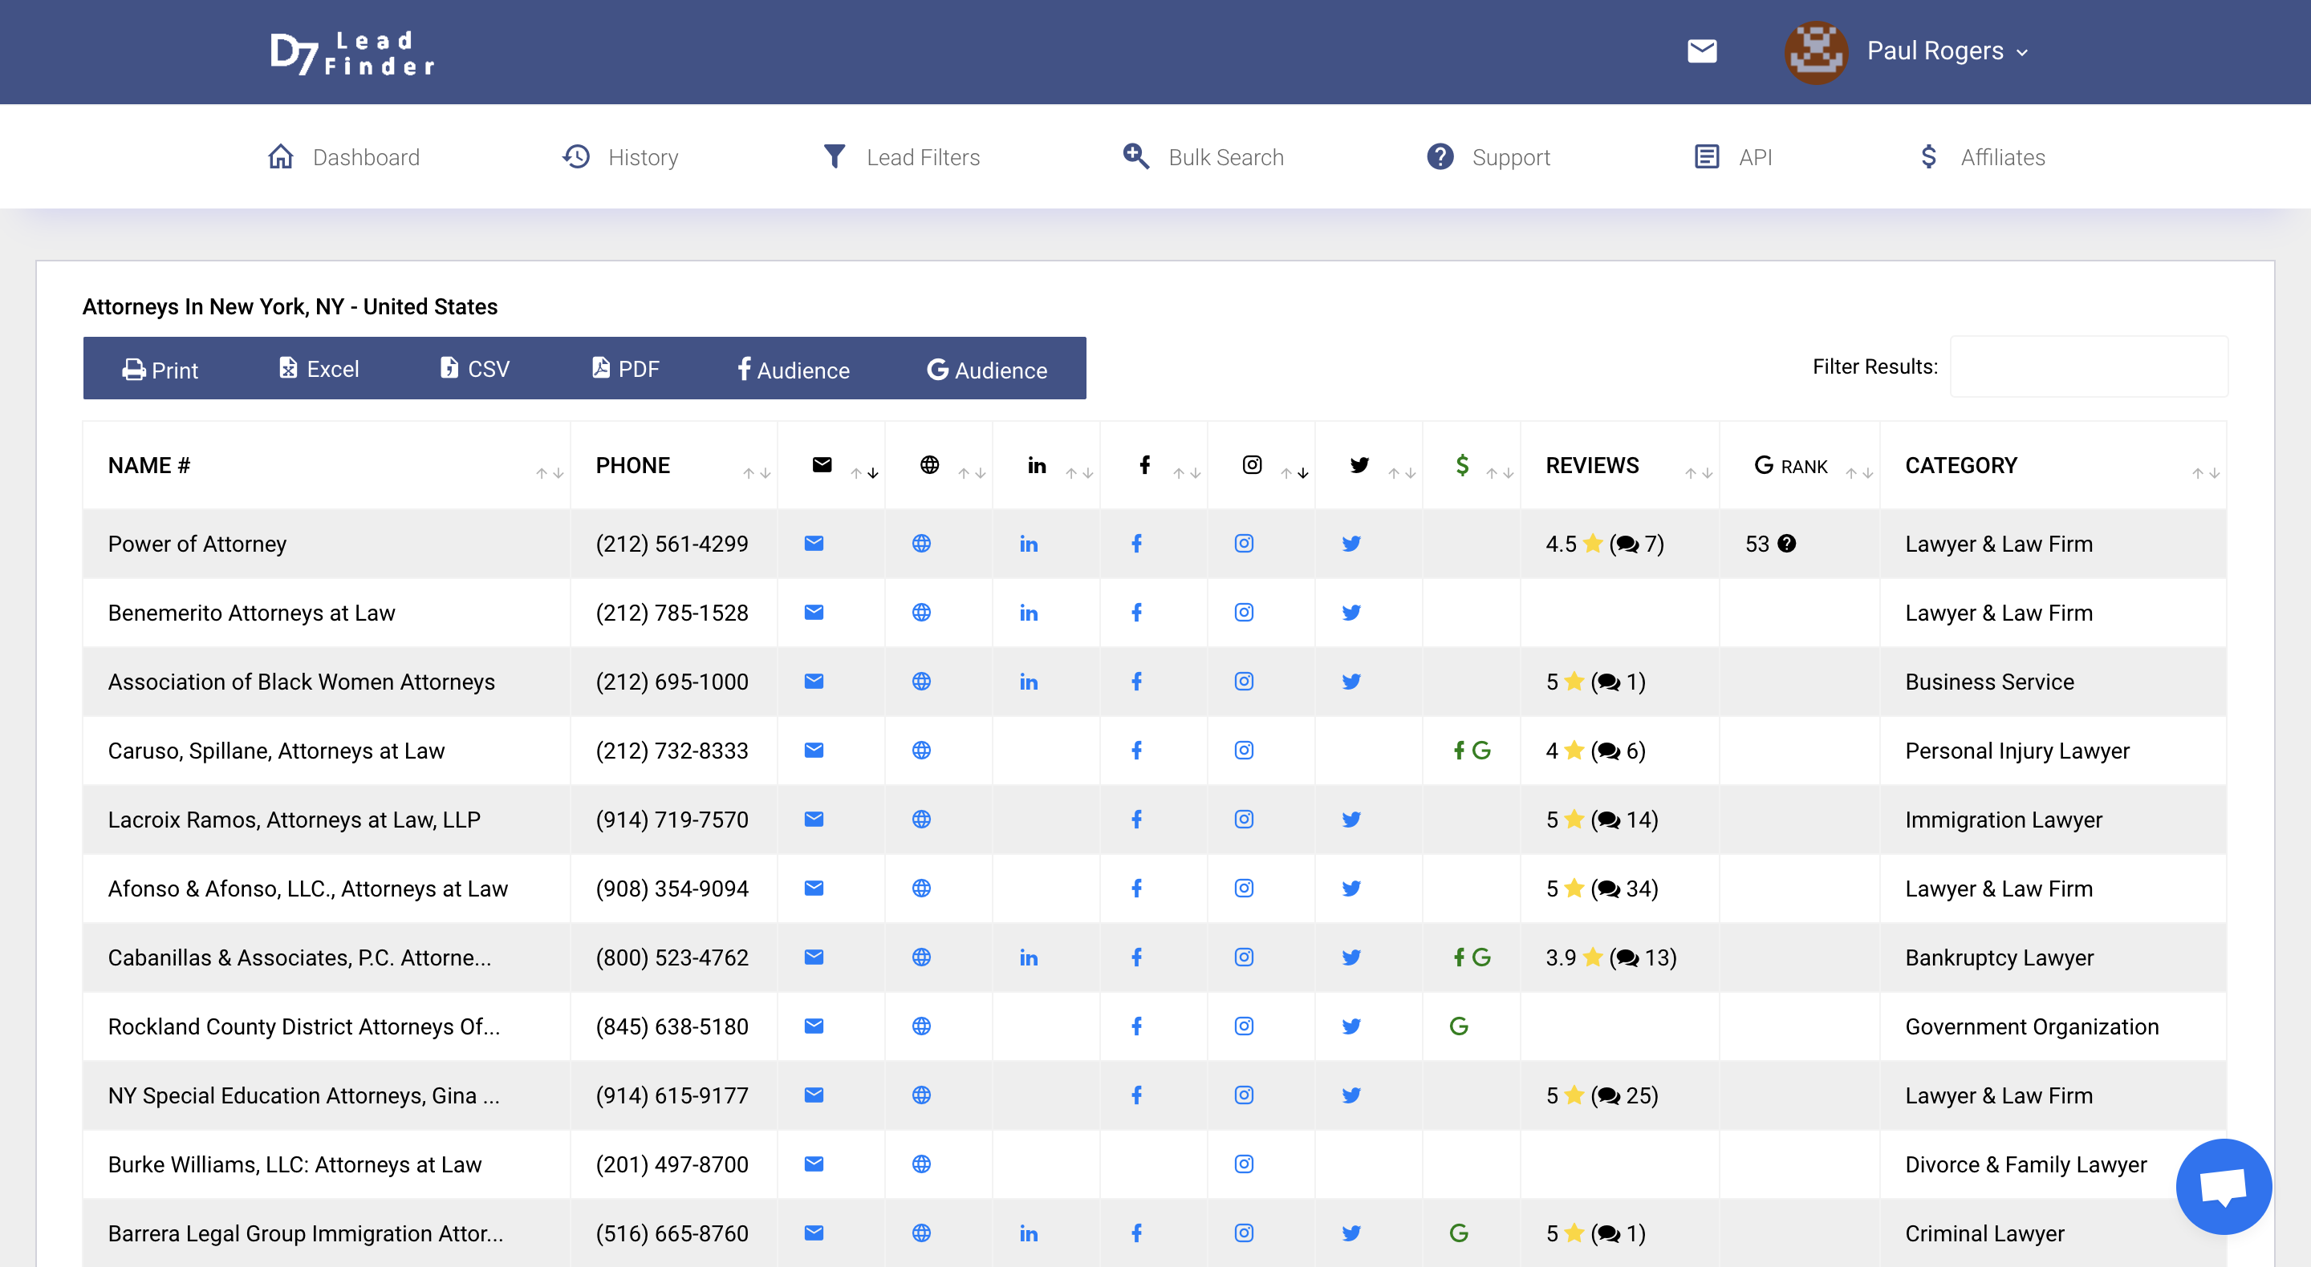Click Twitter icon for Afonso & Afonso row
This screenshot has width=2311, height=1267.
pos(1351,888)
